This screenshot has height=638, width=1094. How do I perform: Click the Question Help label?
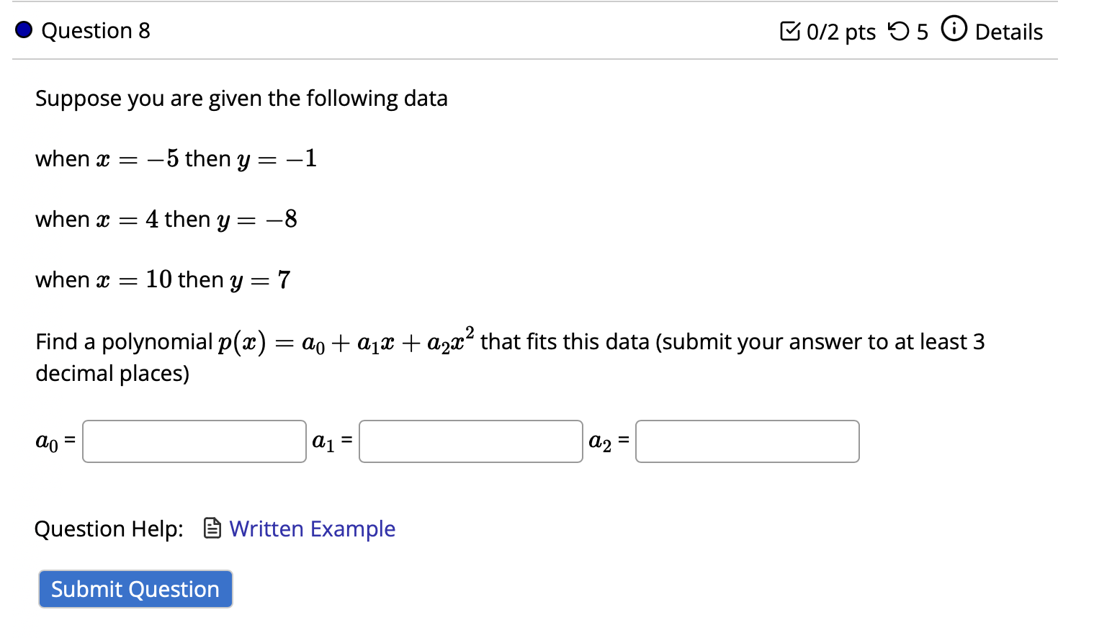coord(109,529)
